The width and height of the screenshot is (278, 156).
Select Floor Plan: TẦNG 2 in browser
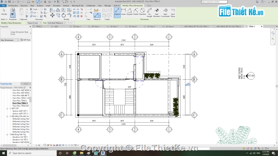(20, 101)
